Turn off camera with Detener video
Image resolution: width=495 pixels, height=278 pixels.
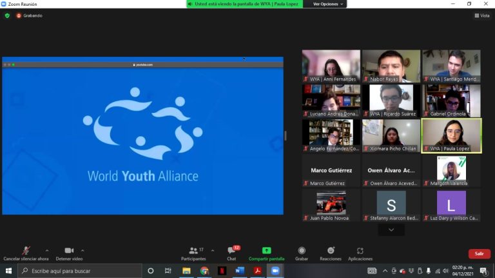tap(69, 252)
